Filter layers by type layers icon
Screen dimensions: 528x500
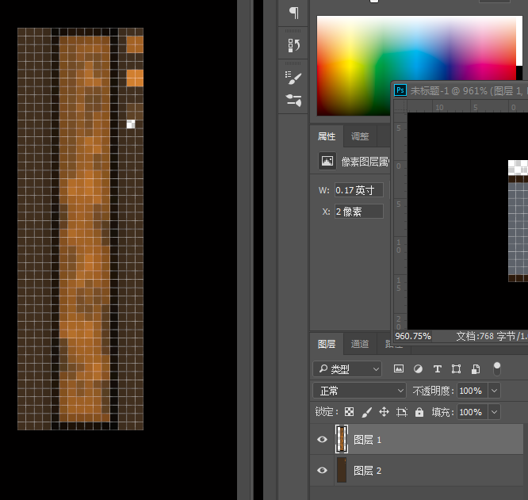[x=438, y=369]
